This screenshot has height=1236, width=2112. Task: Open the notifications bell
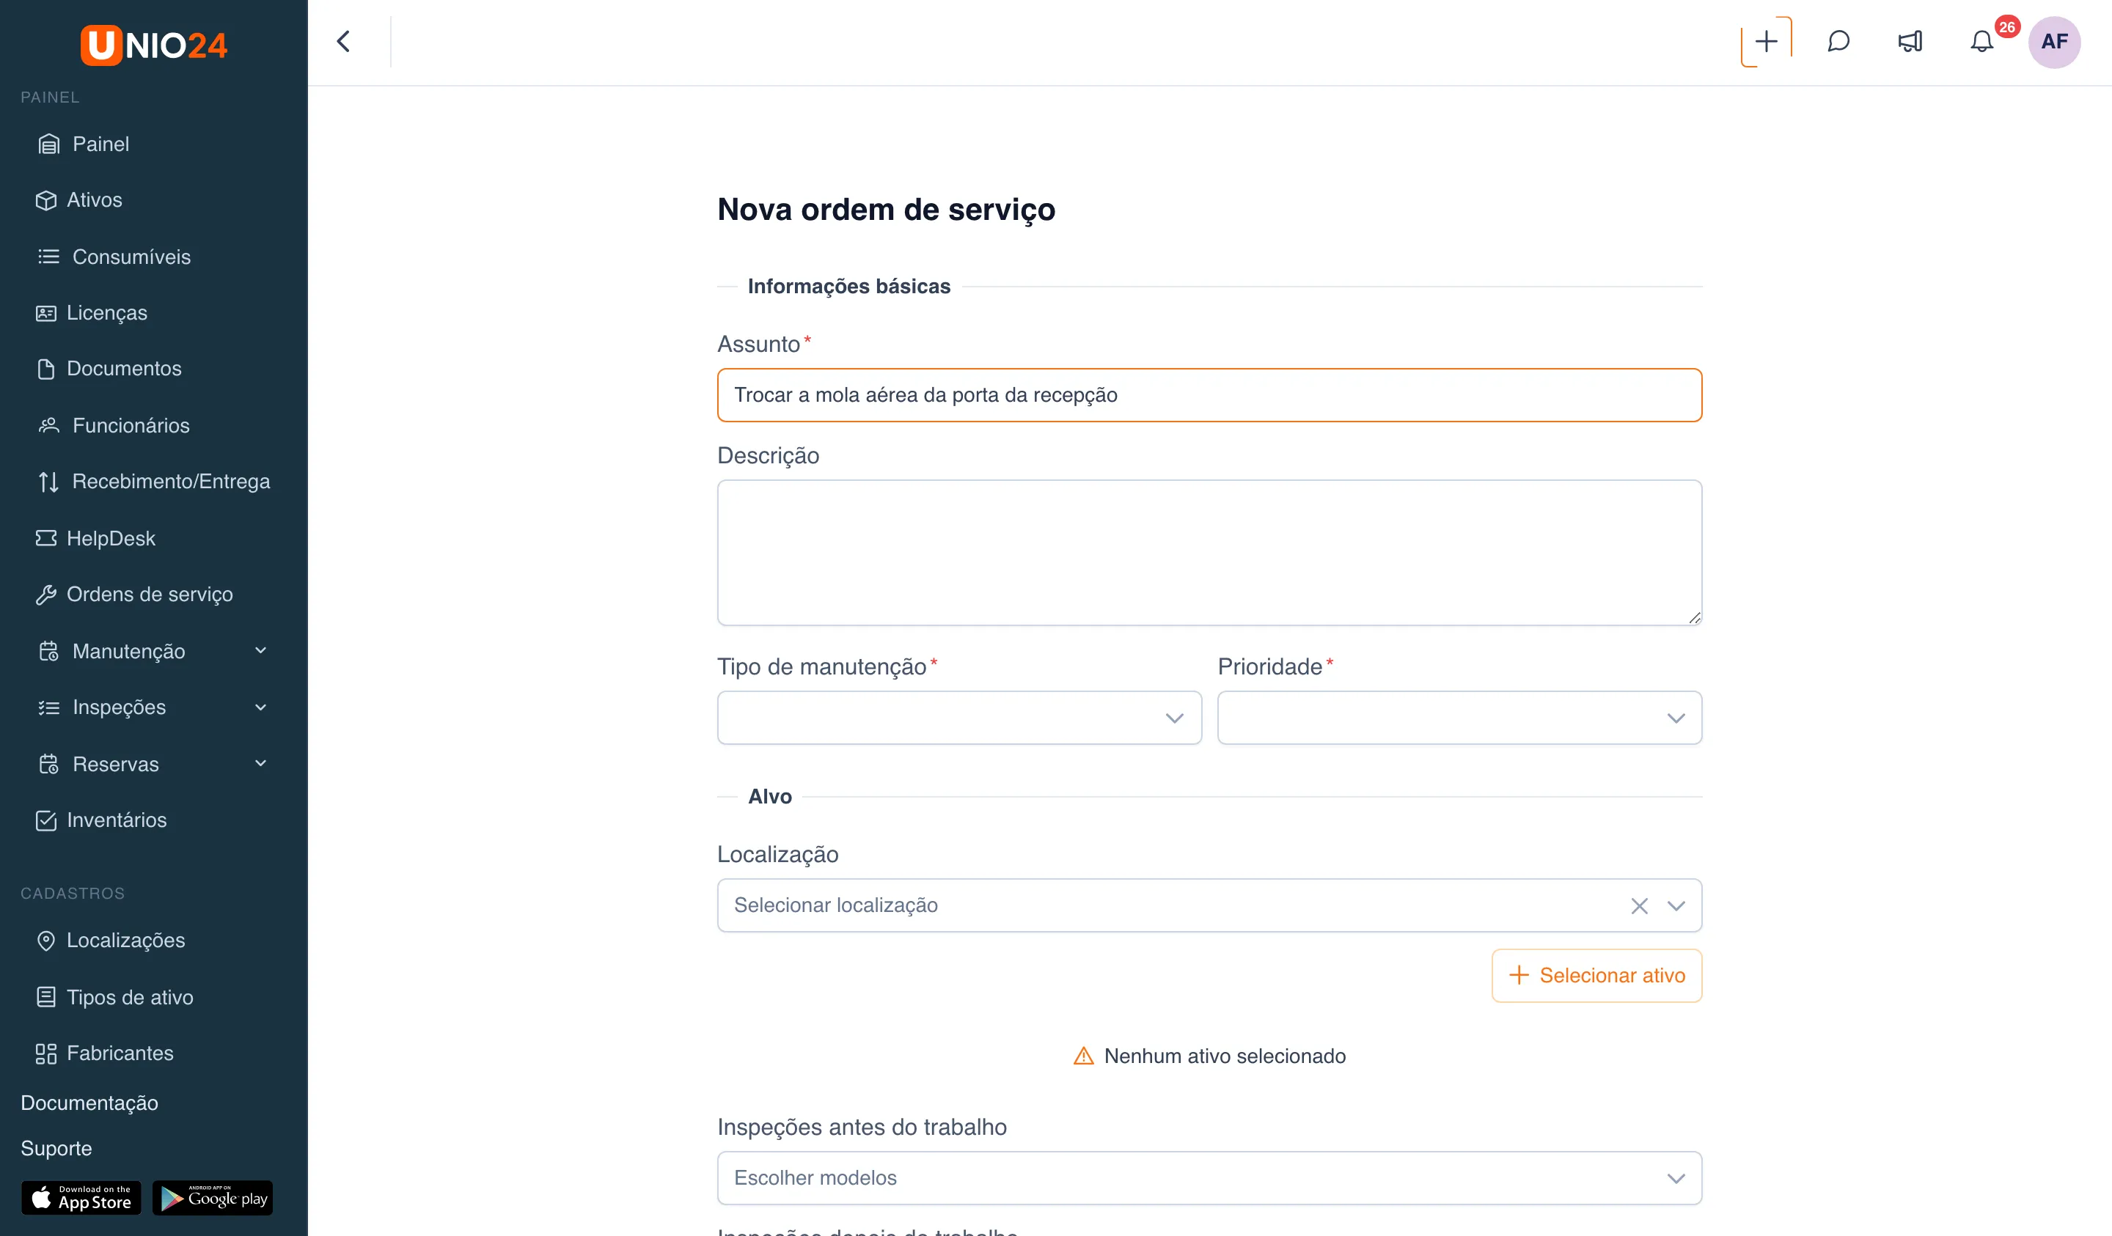point(1981,41)
